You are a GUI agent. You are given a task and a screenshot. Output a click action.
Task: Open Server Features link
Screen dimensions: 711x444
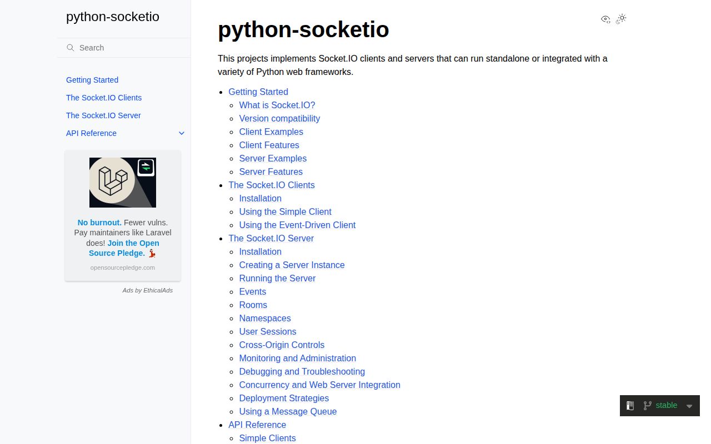271,172
